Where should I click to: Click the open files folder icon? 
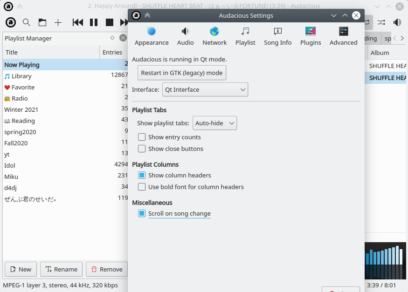[x=42, y=22]
